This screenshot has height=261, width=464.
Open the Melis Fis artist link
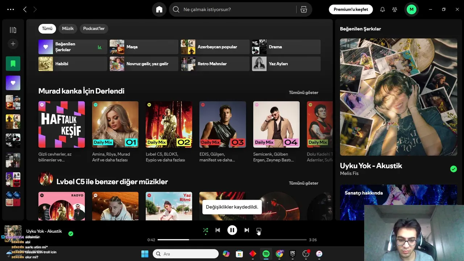click(349, 174)
